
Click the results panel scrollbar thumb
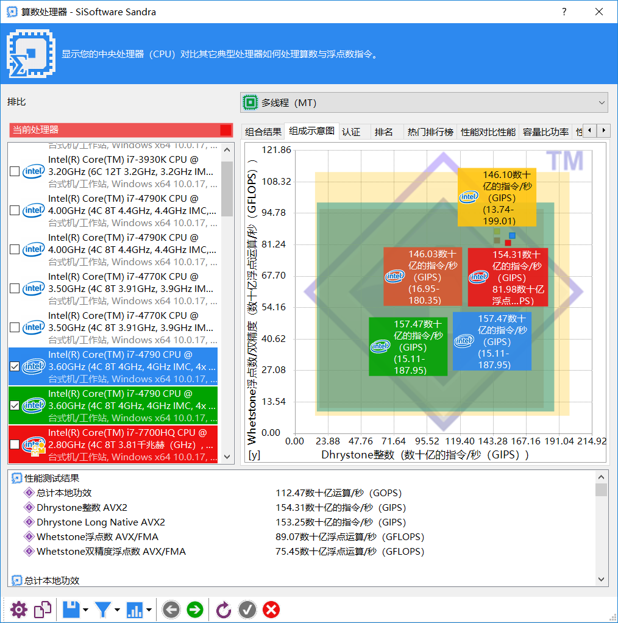click(x=602, y=490)
